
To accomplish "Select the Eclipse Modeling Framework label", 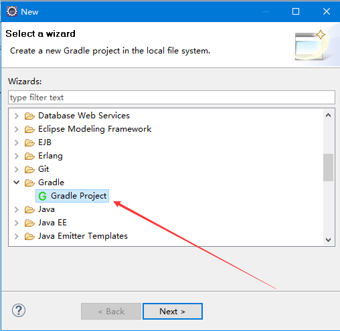I will (x=95, y=129).
